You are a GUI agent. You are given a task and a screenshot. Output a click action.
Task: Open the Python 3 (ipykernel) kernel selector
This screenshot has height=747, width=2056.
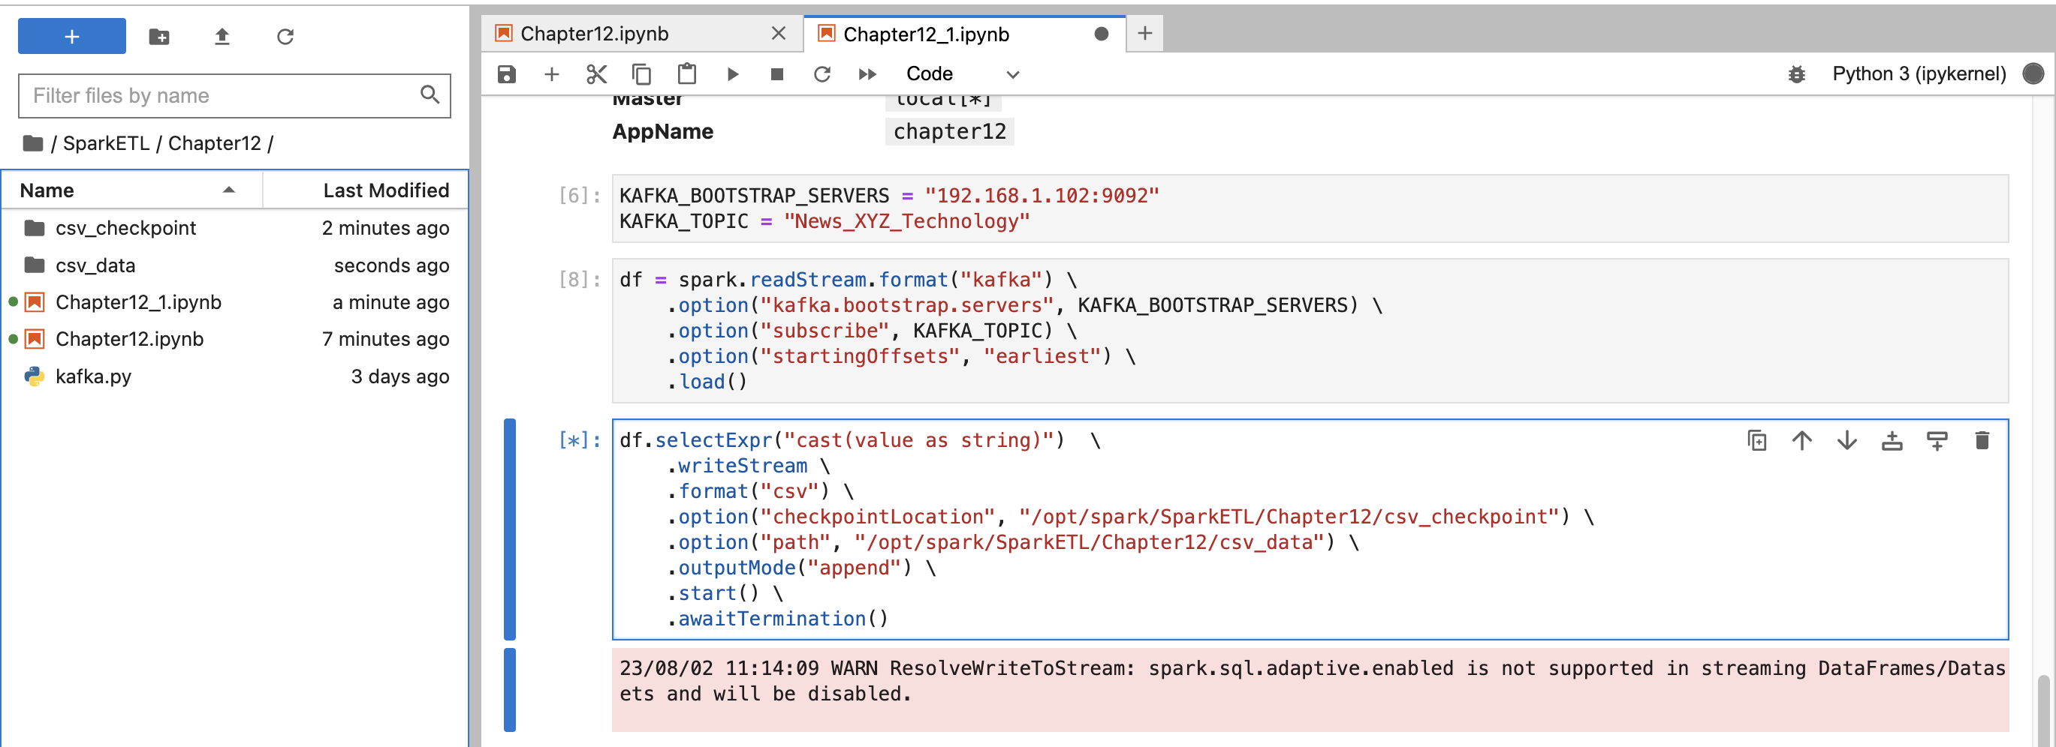coord(1918,74)
